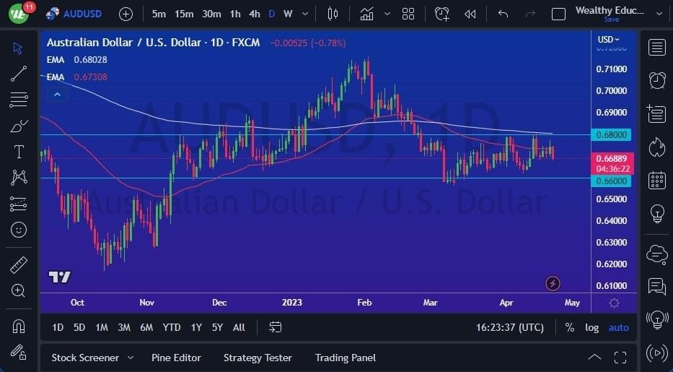Image resolution: width=673 pixels, height=372 pixels.
Task: Expand the timeframe intervals dropdown
Action: [x=305, y=14]
